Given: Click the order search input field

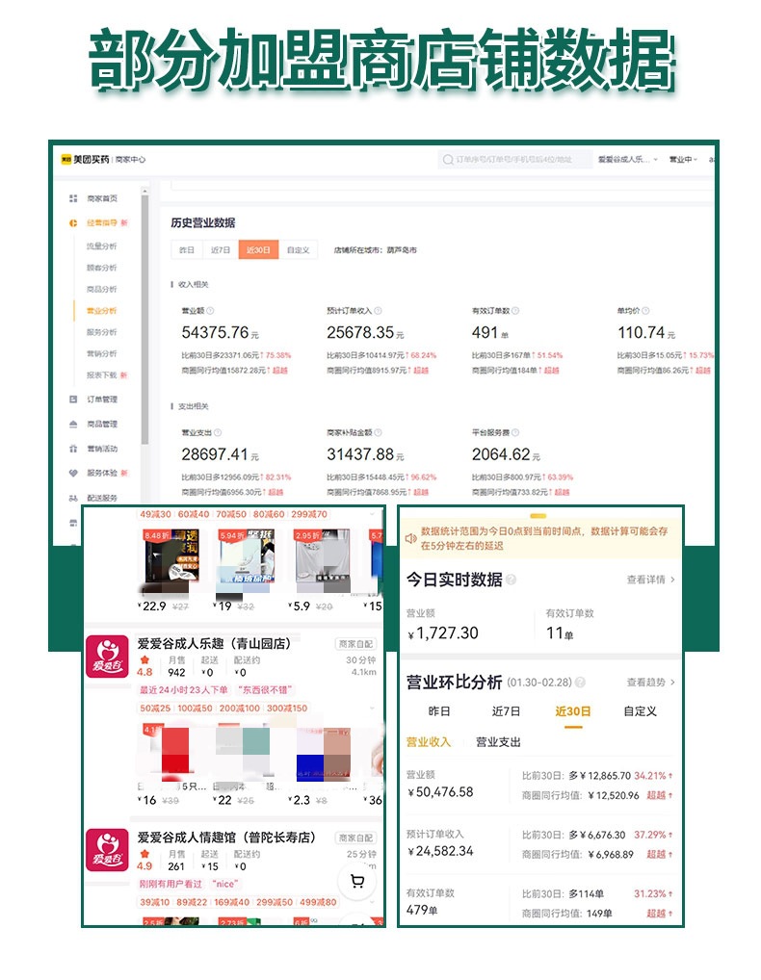Looking at the screenshot, I should coord(514,160).
